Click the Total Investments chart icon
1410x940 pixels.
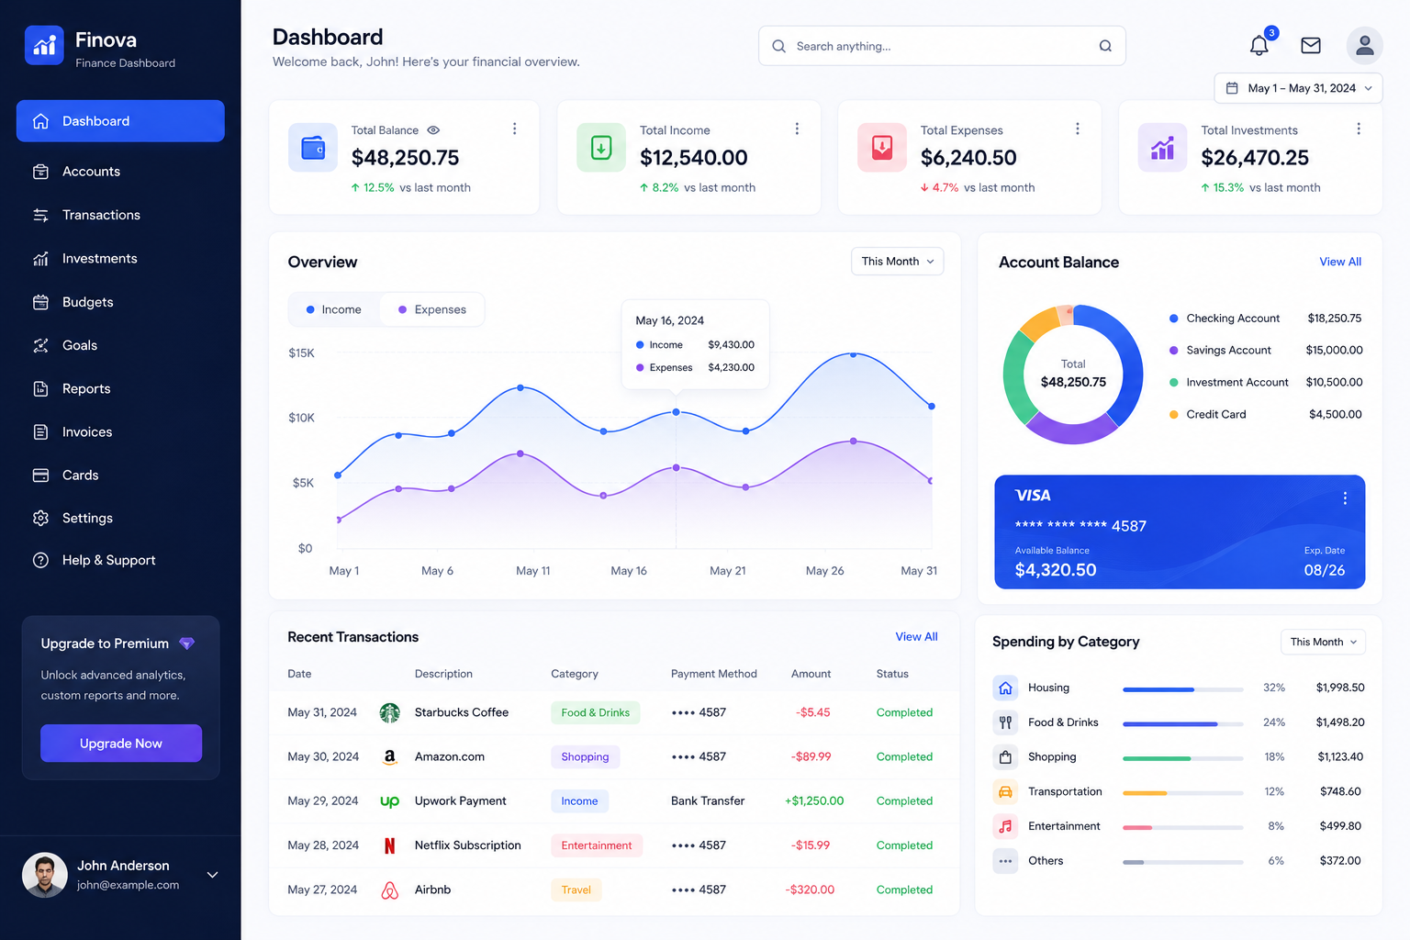1162,148
